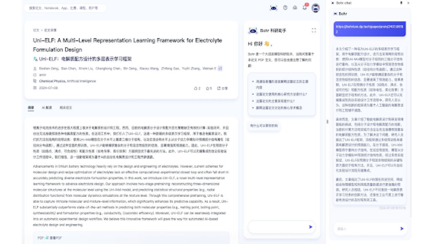Click the paper title Uni-ELF heading
This screenshot has width=434, height=244.
(x=127, y=45)
